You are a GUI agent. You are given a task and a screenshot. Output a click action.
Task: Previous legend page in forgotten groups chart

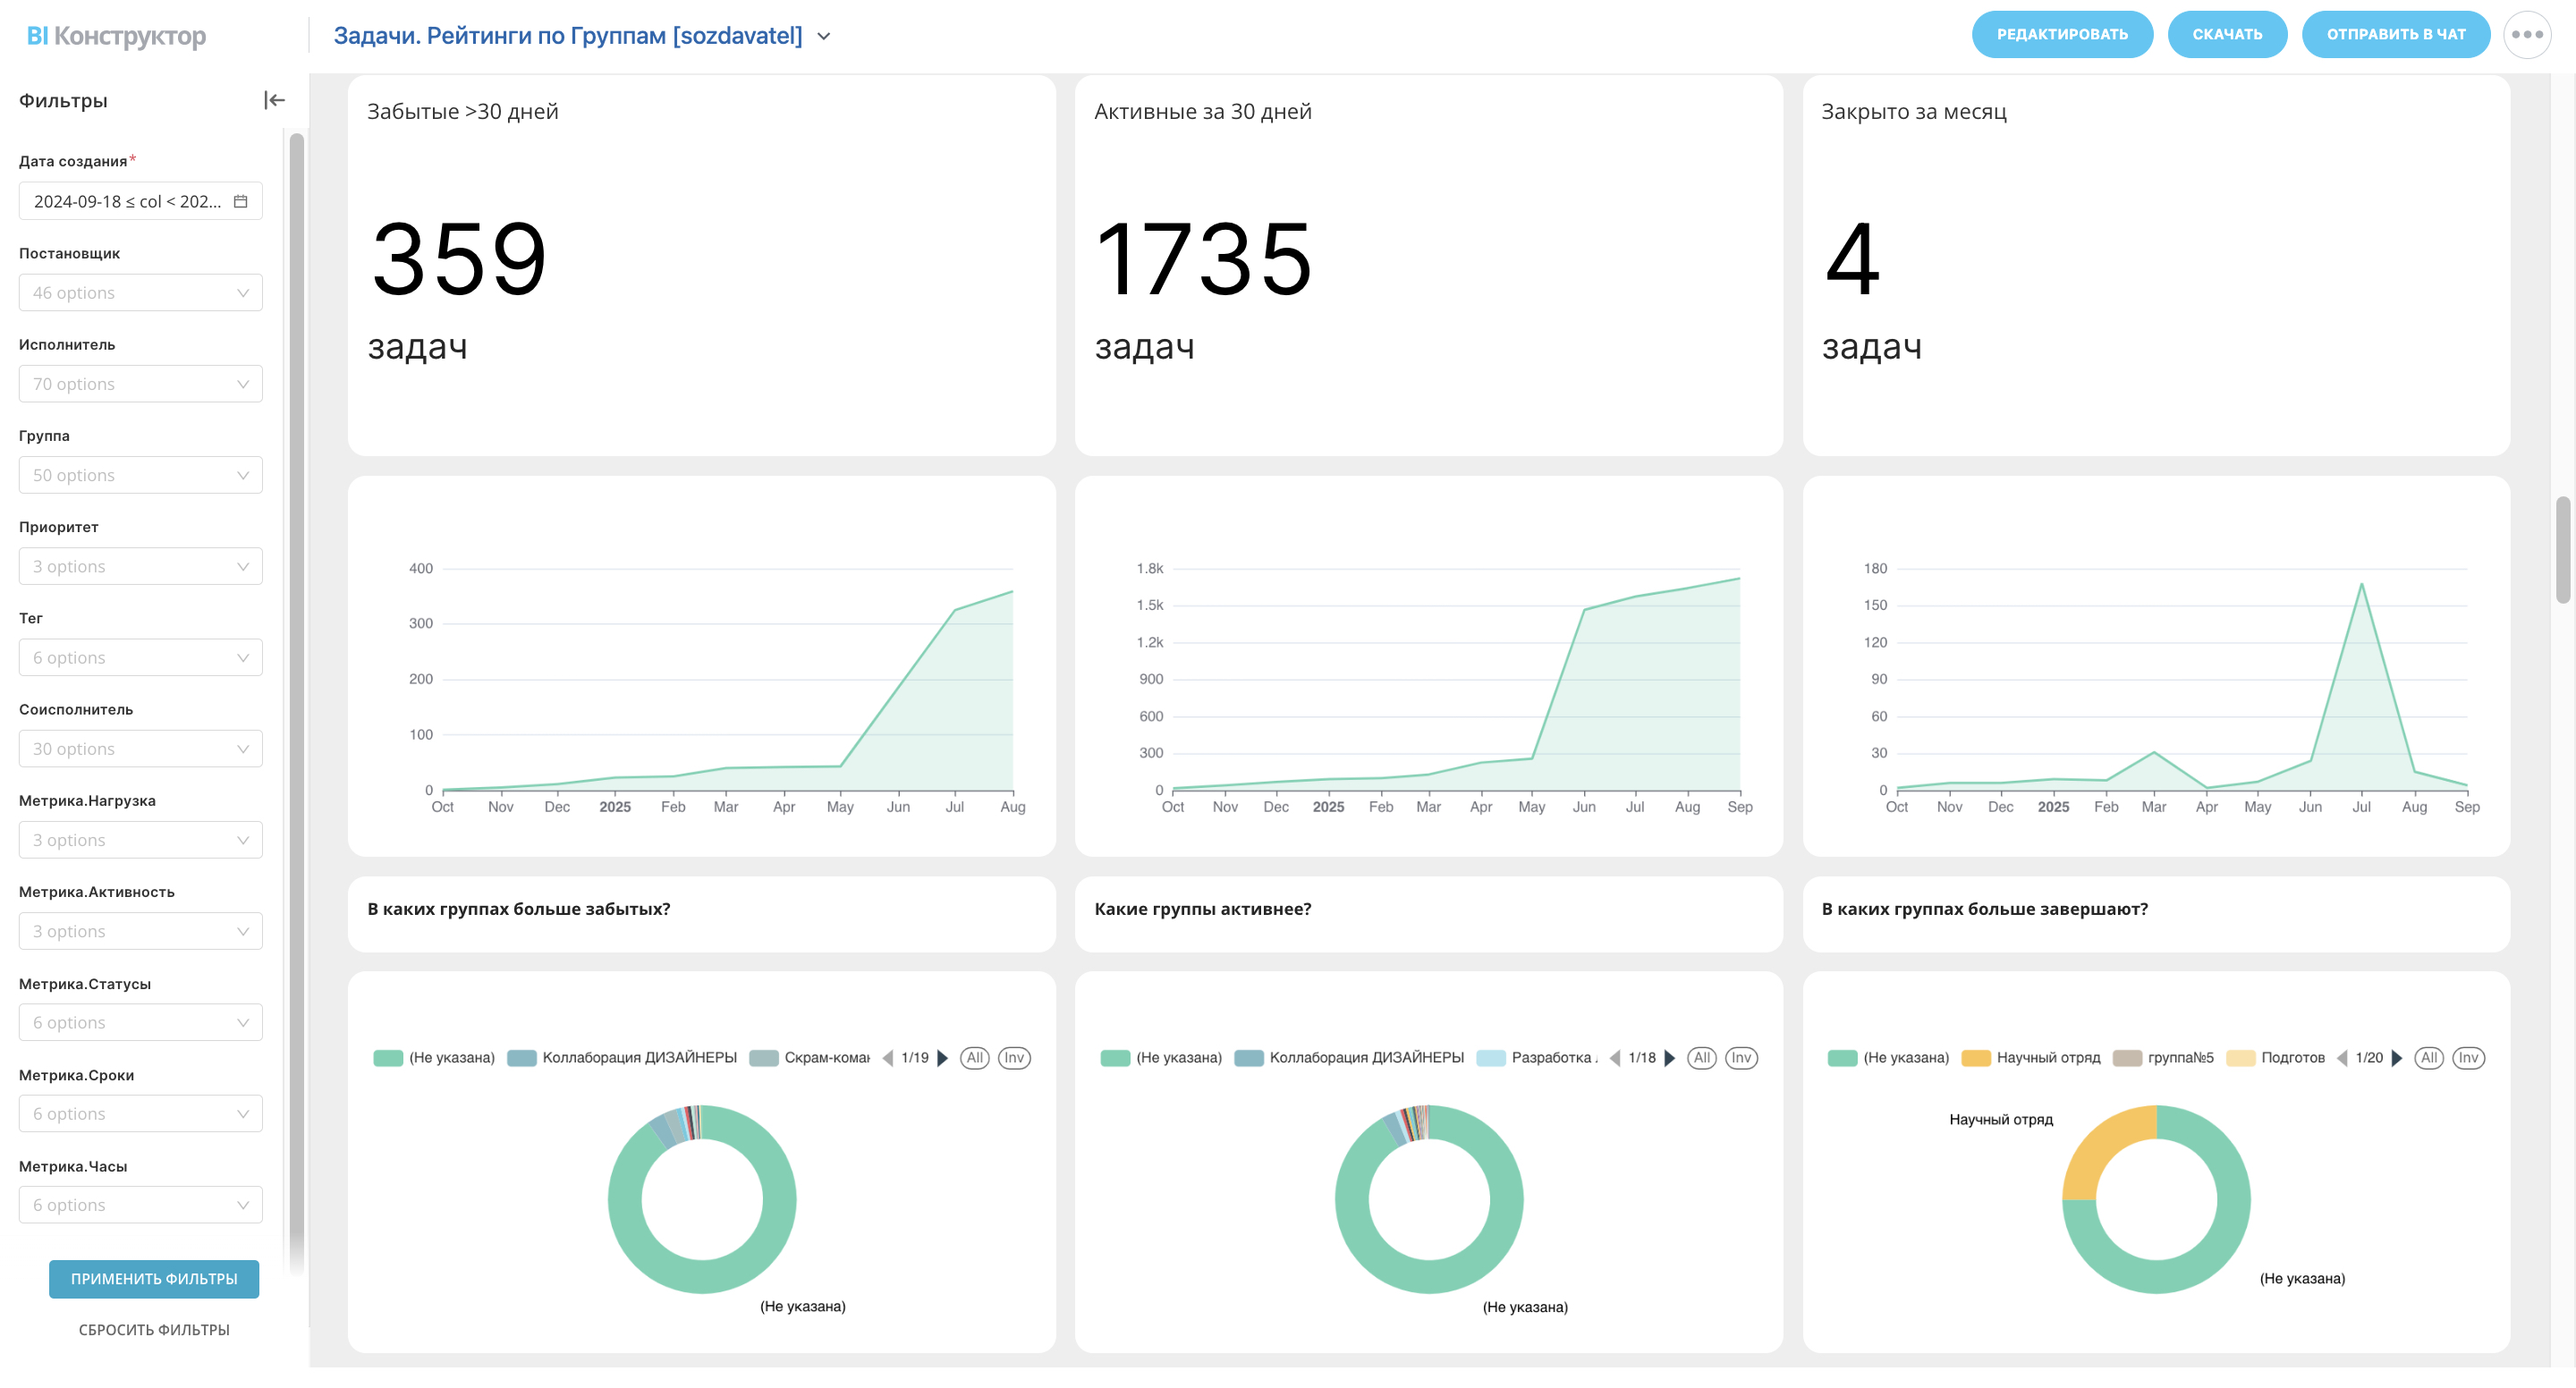coord(887,1058)
